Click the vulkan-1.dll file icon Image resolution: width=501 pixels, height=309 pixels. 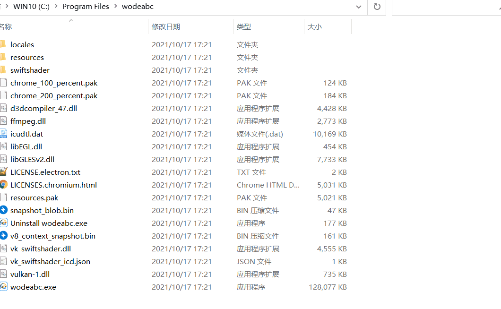coord(4,274)
